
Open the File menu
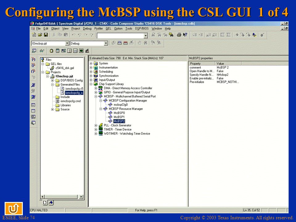pyautogui.click(x=38, y=28)
